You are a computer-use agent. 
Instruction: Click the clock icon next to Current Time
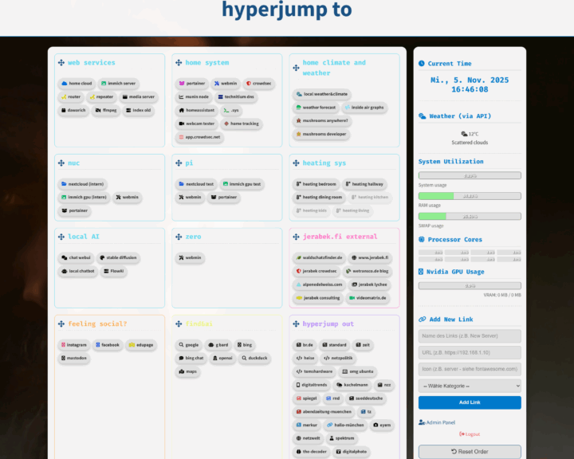[x=422, y=64]
